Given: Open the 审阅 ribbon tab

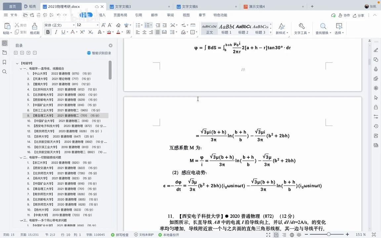Looking at the screenshot, I should (x=170, y=15).
